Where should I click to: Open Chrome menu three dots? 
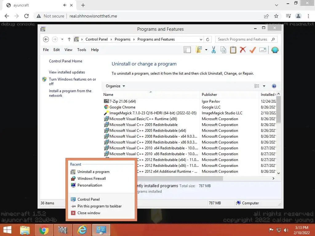[308, 16]
